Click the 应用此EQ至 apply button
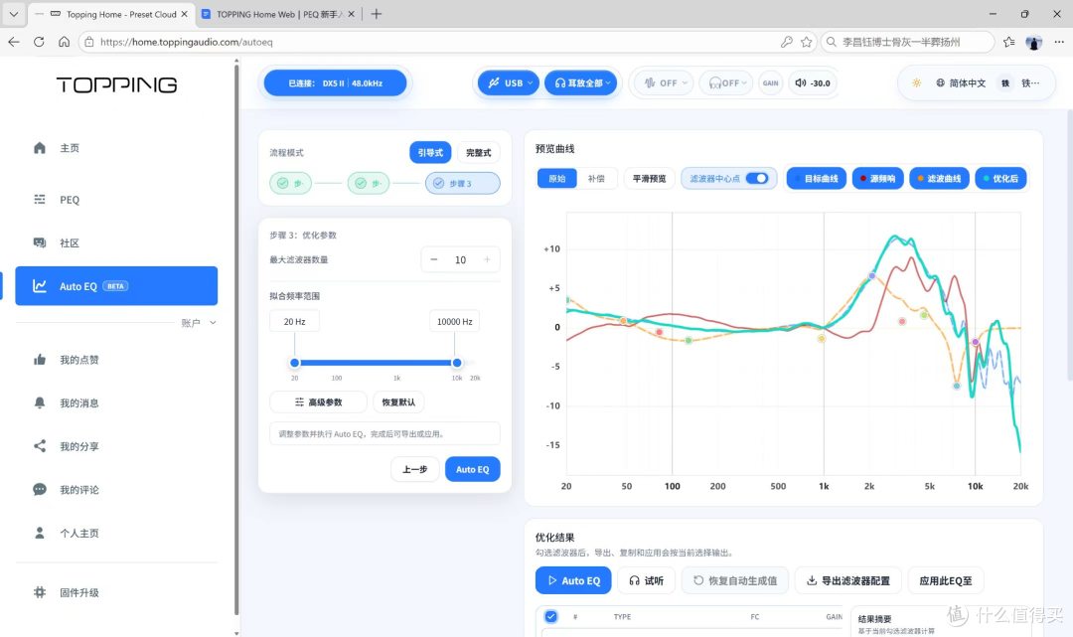The image size is (1073, 637). coord(946,581)
